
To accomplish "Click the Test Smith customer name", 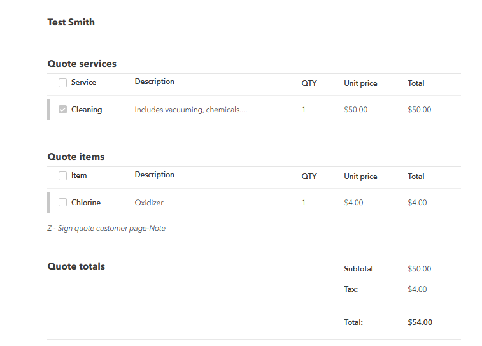I will (71, 22).
